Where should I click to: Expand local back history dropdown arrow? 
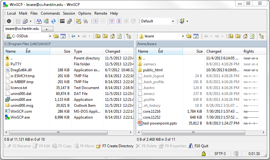point(79,36)
